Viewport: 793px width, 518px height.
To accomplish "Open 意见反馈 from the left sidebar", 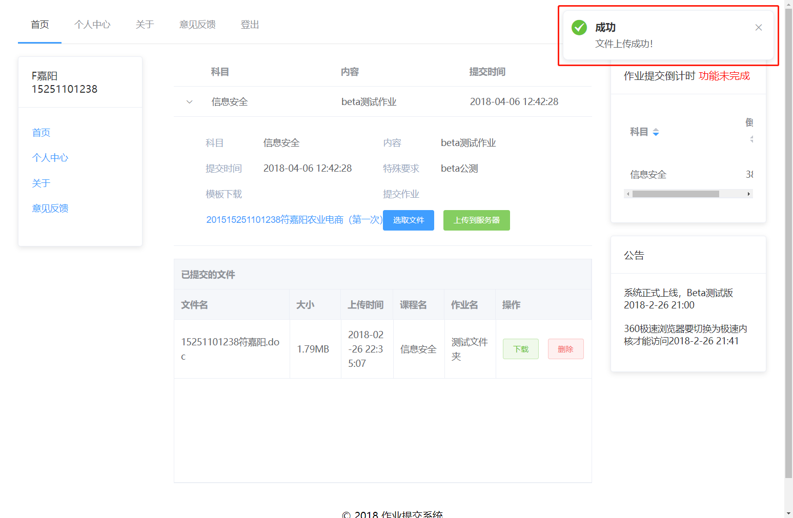I will (50, 209).
